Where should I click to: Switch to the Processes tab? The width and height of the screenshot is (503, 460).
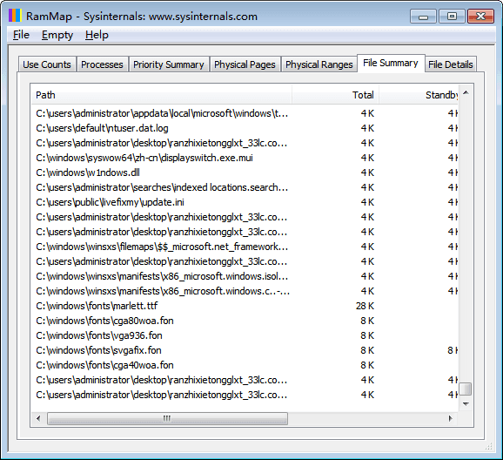(102, 64)
